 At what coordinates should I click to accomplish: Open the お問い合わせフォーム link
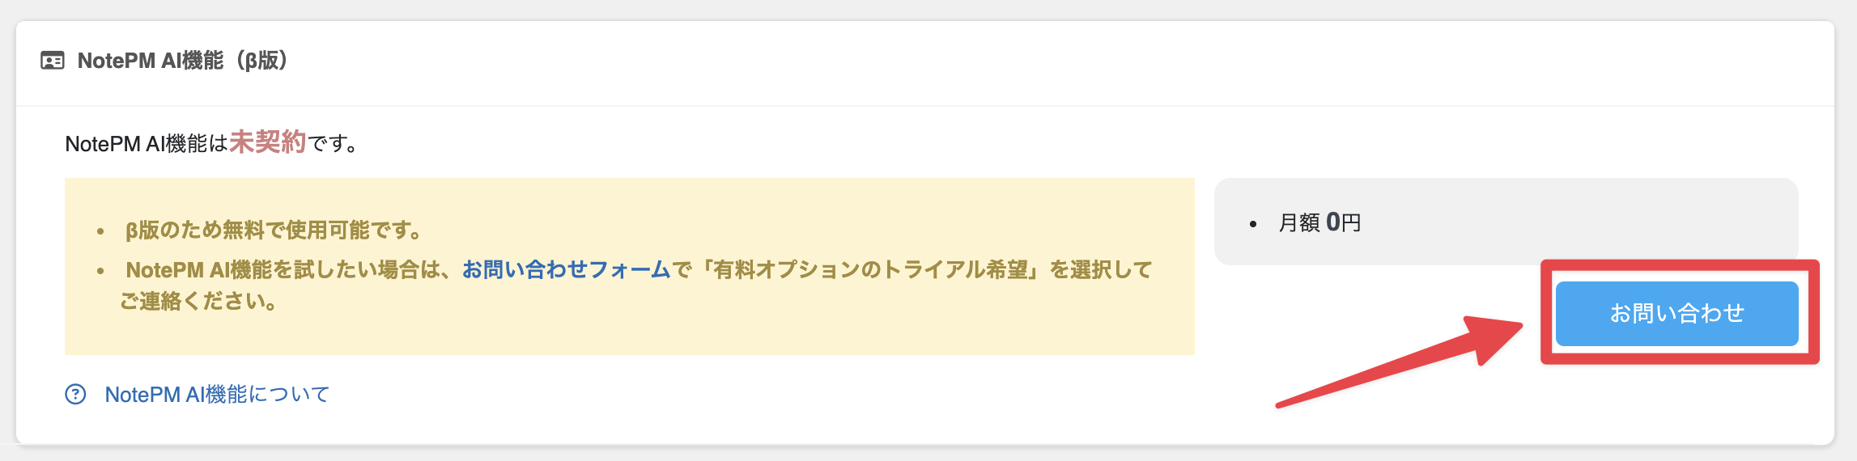566,269
